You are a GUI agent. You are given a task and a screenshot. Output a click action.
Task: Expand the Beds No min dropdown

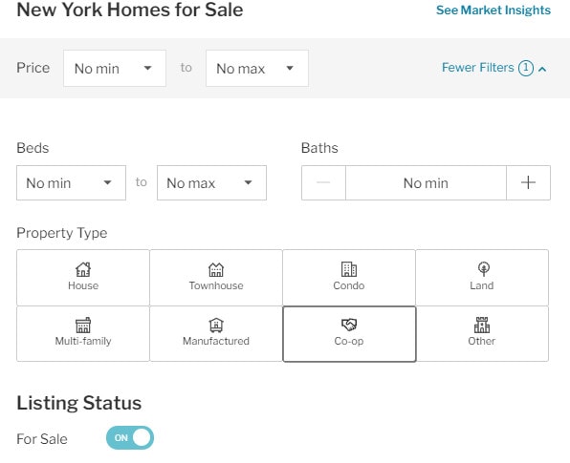tap(71, 183)
